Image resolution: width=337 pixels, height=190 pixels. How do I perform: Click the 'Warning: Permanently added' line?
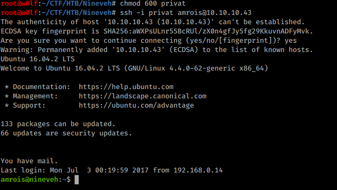pyautogui.click(x=157, y=50)
